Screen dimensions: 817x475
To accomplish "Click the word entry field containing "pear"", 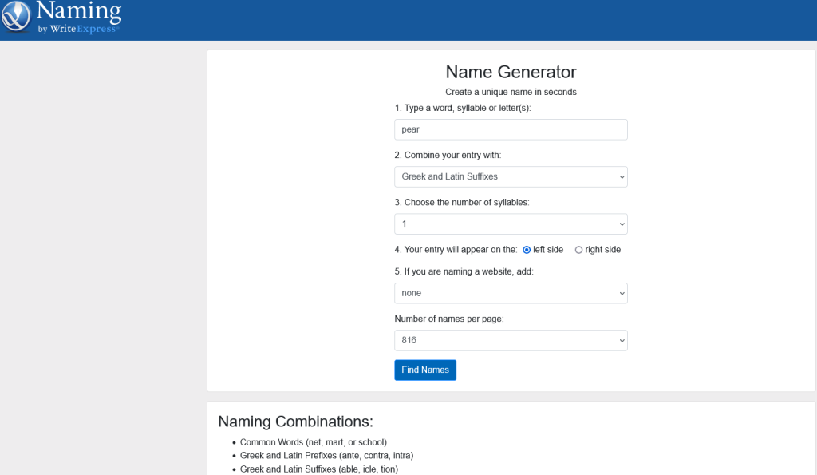I will tap(511, 129).
